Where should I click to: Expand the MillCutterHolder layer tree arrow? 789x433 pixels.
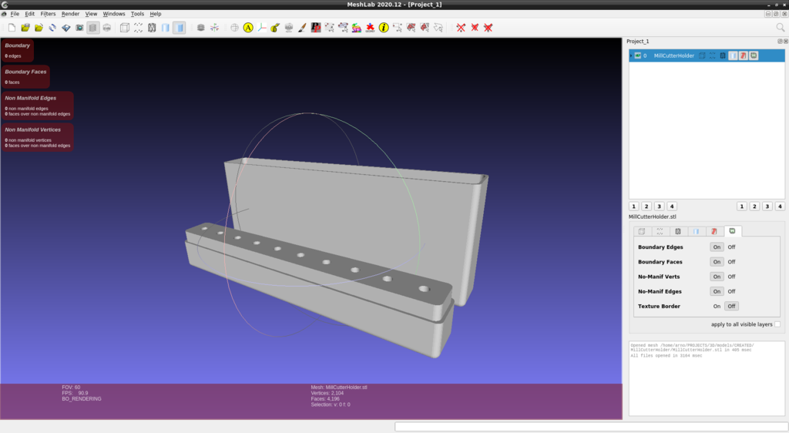(631, 55)
